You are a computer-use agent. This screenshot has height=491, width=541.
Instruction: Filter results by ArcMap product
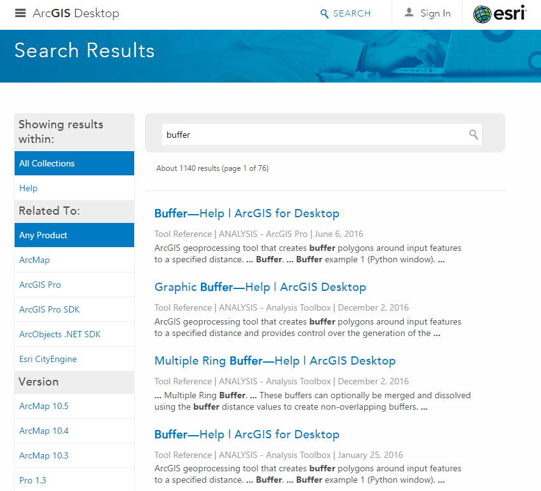coord(74,260)
